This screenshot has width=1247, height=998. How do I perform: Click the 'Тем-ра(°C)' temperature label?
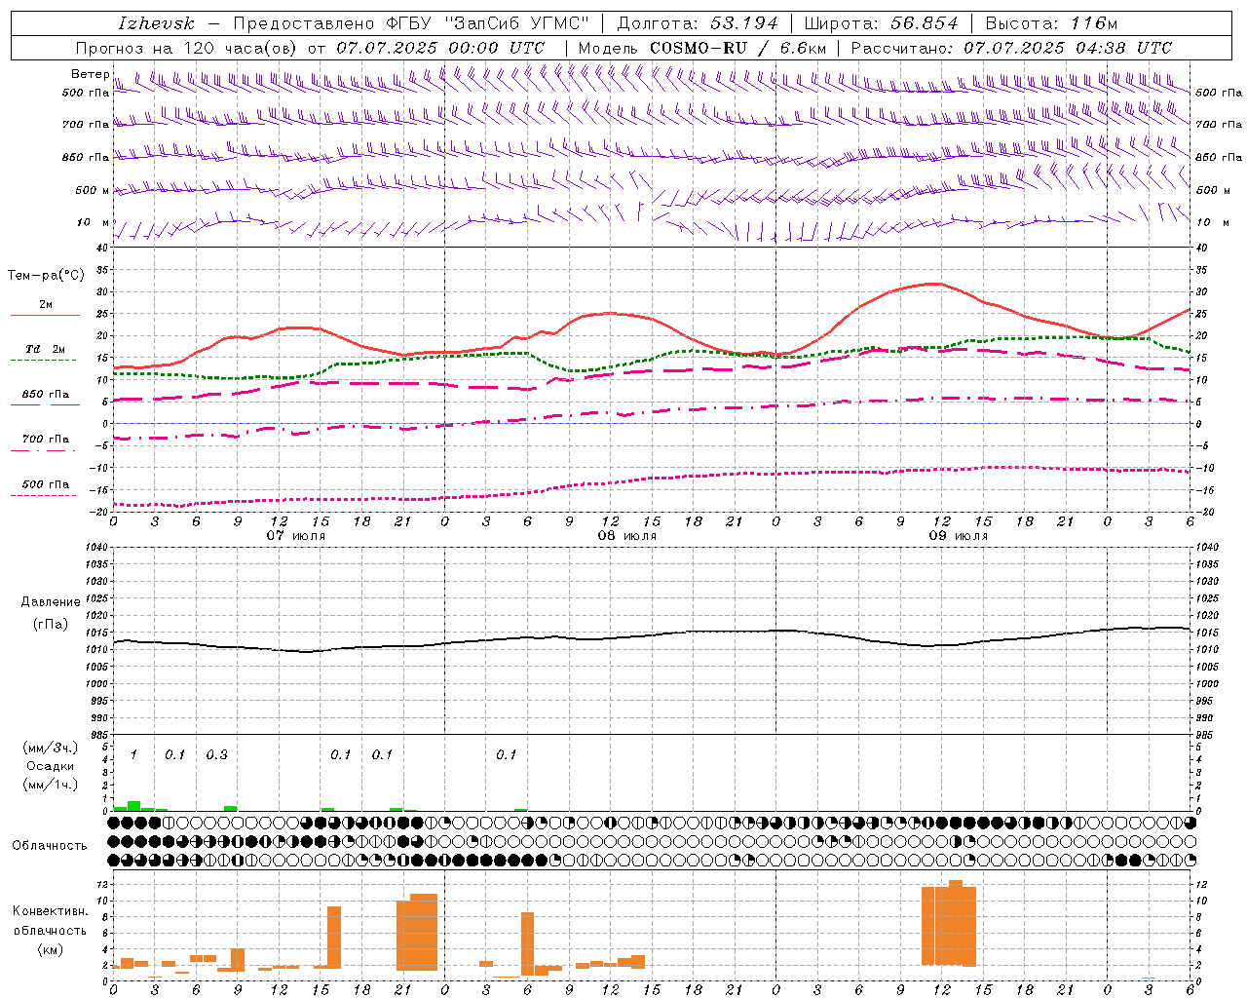click(46, 276)
